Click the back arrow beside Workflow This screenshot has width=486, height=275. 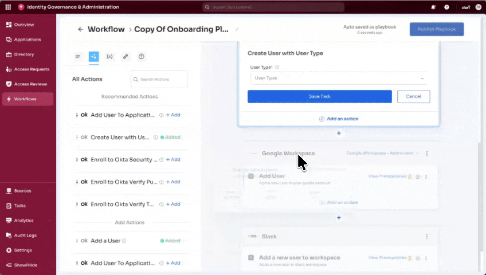[81, 29]
